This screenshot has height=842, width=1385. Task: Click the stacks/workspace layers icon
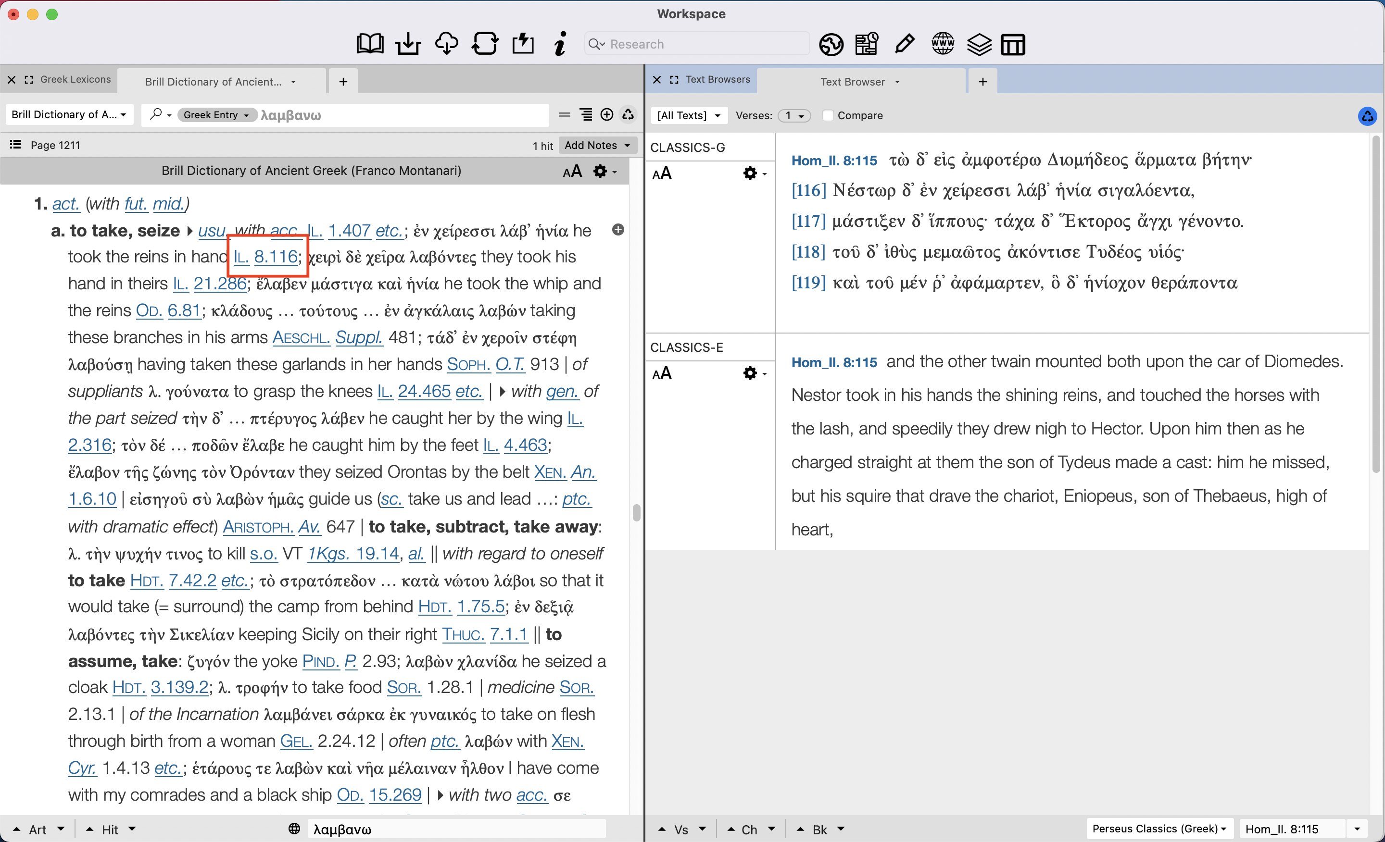pyautogui.click(x=979, y=44)
